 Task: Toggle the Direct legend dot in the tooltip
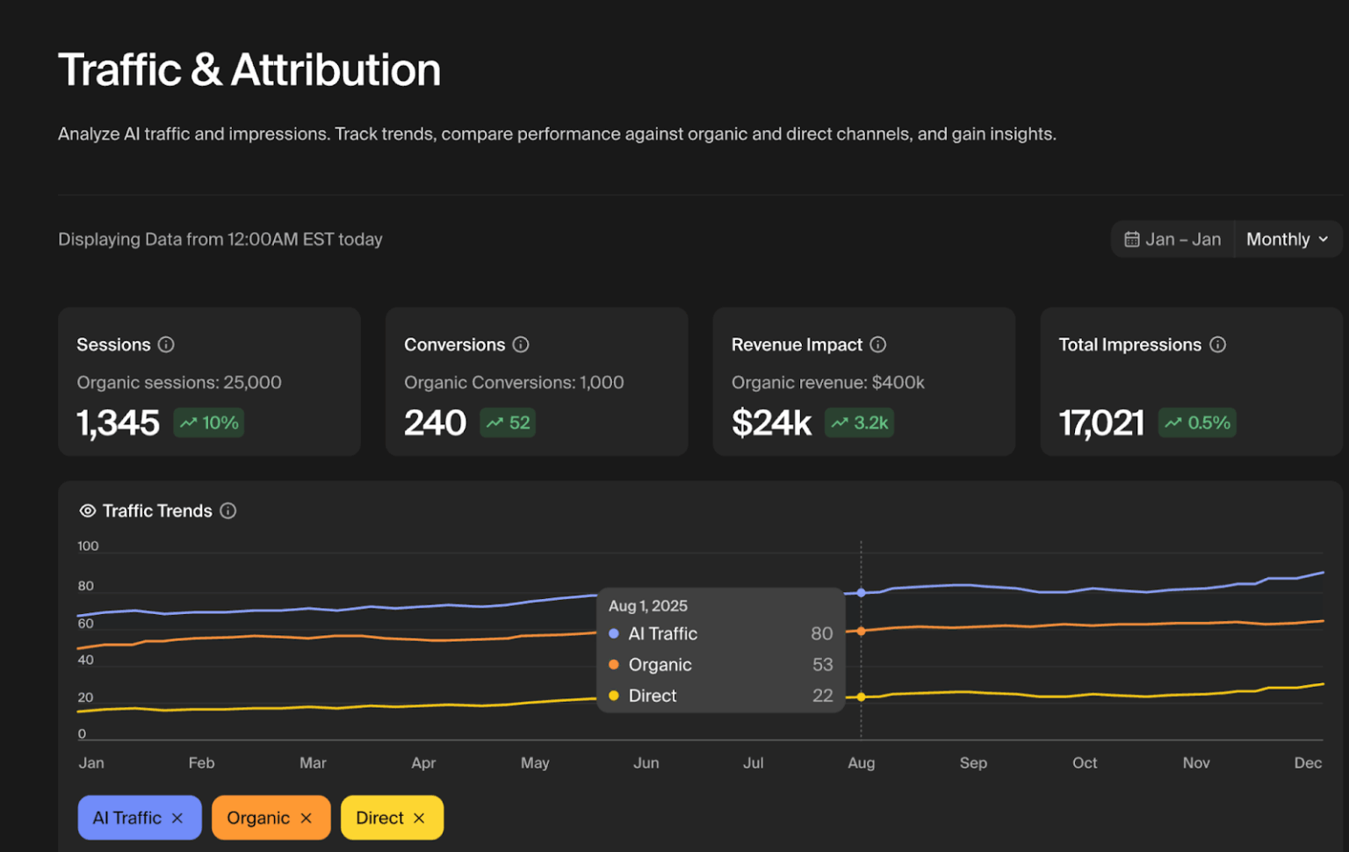point(614,696)
